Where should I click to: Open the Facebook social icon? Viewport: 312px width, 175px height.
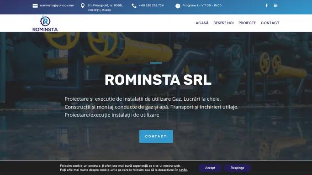[x=267, y=5]
